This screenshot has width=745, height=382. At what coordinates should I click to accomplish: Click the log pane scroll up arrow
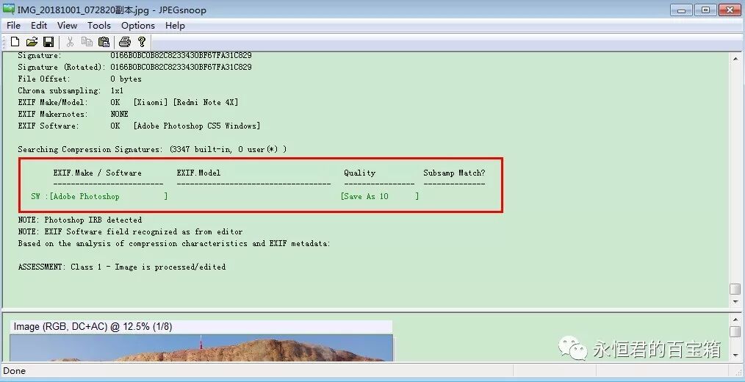[x=735, y=58]
